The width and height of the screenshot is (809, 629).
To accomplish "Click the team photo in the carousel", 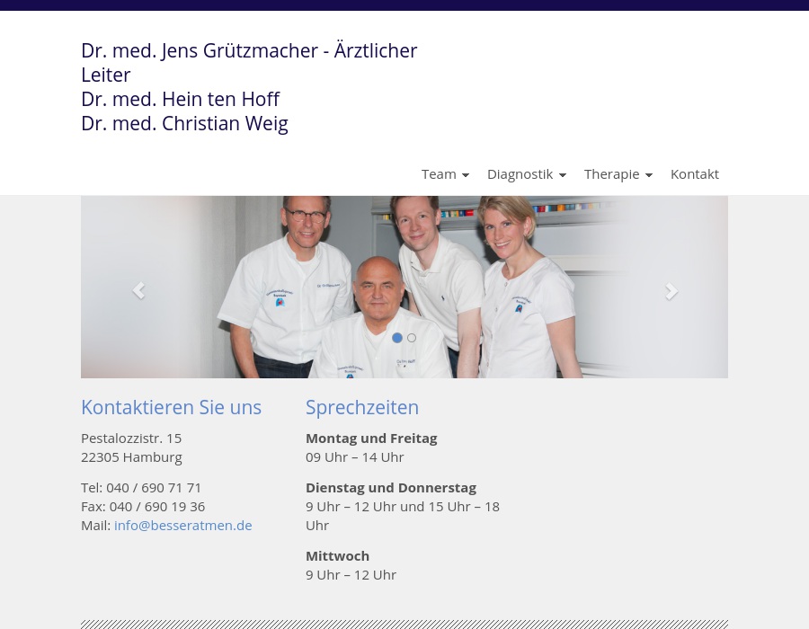I will 404,270.
